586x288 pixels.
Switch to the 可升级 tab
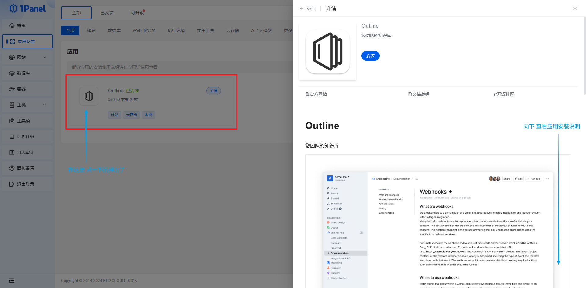click(137, 13)
